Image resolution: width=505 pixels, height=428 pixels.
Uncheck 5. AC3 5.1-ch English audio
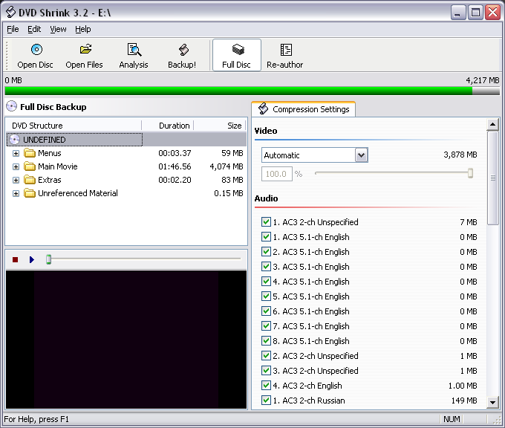tap(266, 296)
